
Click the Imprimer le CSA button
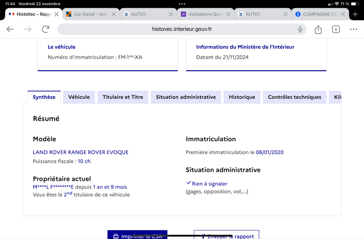[x=137, y=235]
